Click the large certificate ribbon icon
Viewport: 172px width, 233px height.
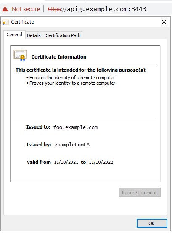click(20, 56)
